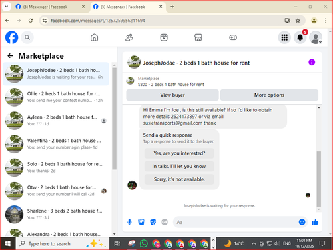Open the account profile picture menu
This screenshot has width=333, height=250.
tap(316, 37)
